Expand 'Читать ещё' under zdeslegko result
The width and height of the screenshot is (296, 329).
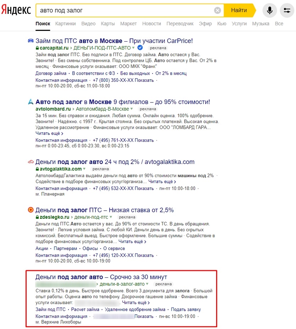tap(132, 242)
